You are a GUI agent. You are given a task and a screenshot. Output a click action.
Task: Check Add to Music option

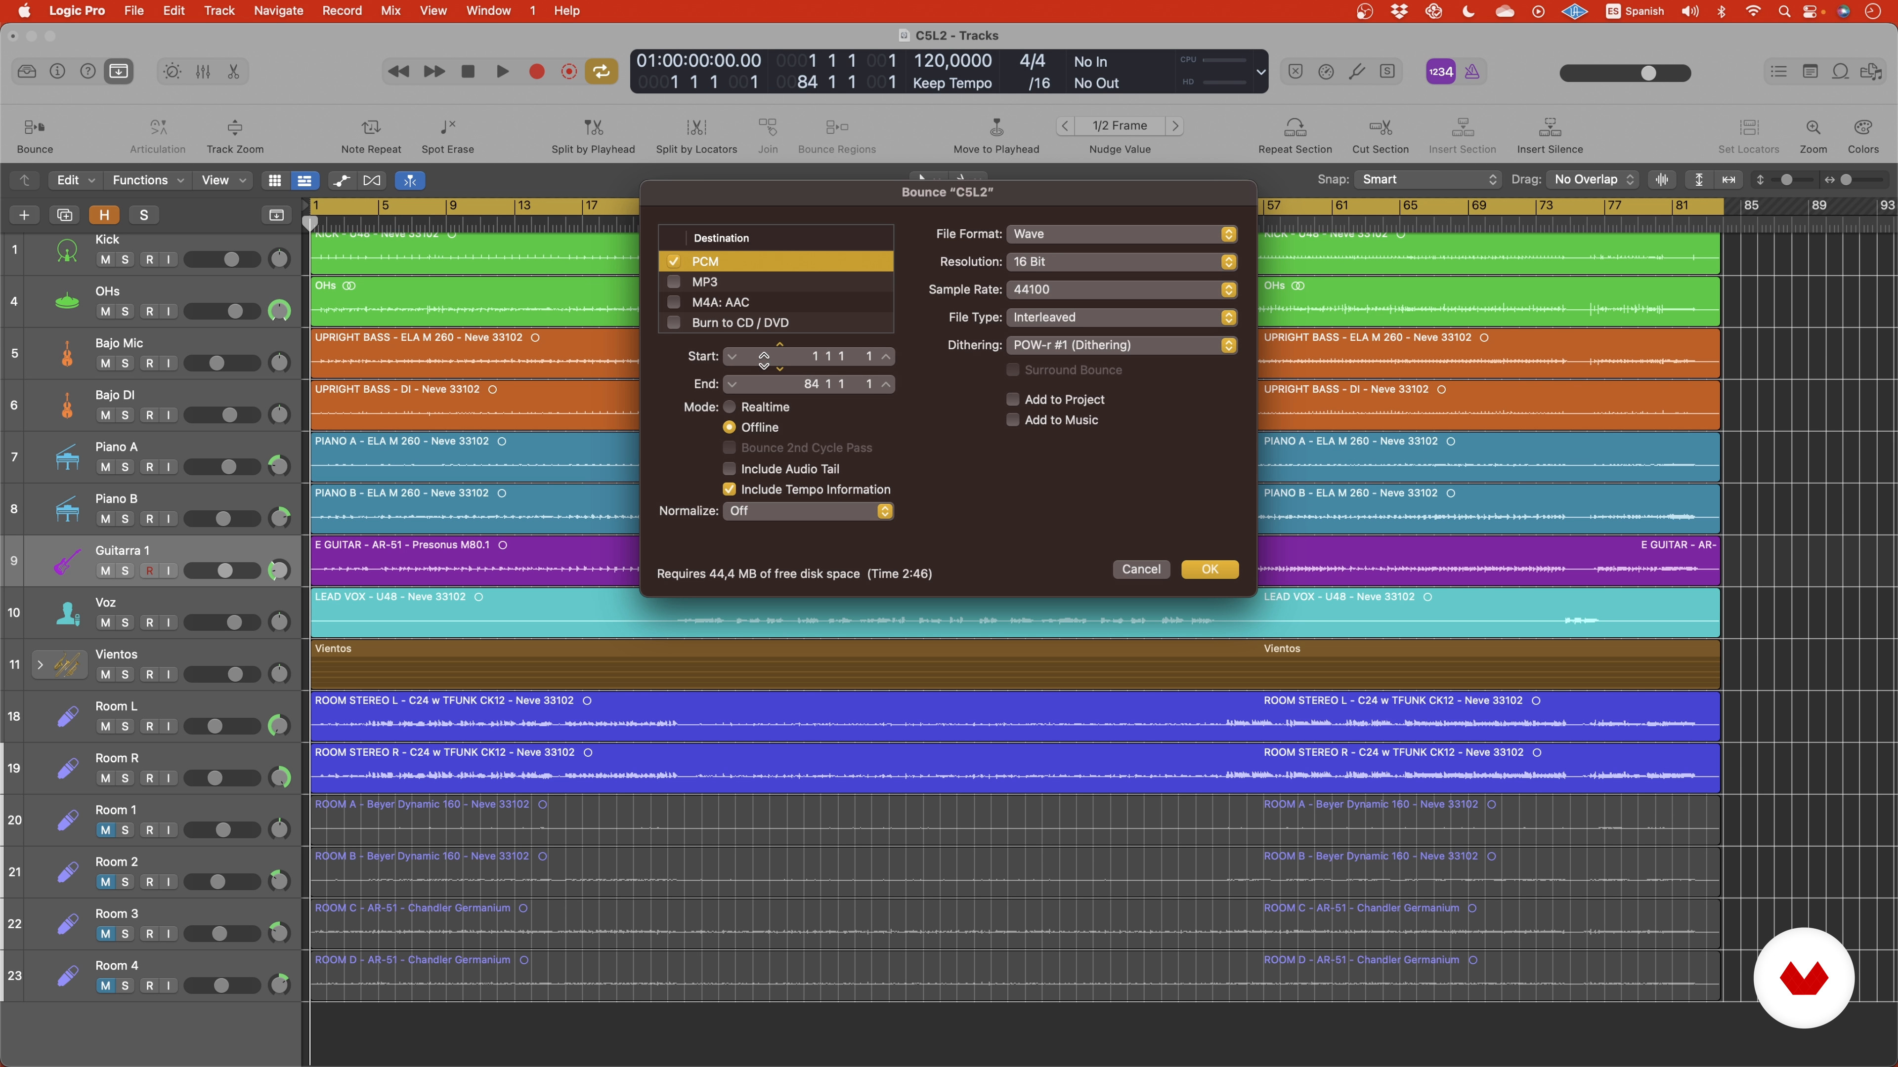click(x=1013, y=420)
